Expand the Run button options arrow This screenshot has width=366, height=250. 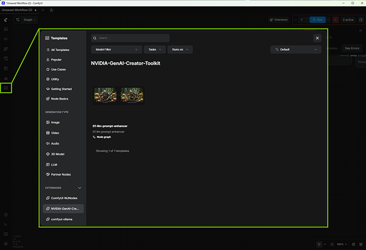(328, 20)
